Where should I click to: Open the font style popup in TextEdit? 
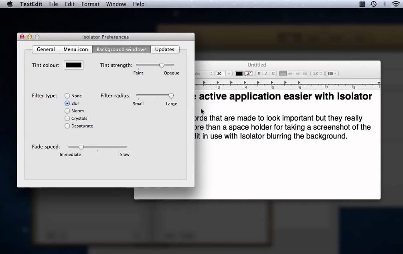point(205,73)
